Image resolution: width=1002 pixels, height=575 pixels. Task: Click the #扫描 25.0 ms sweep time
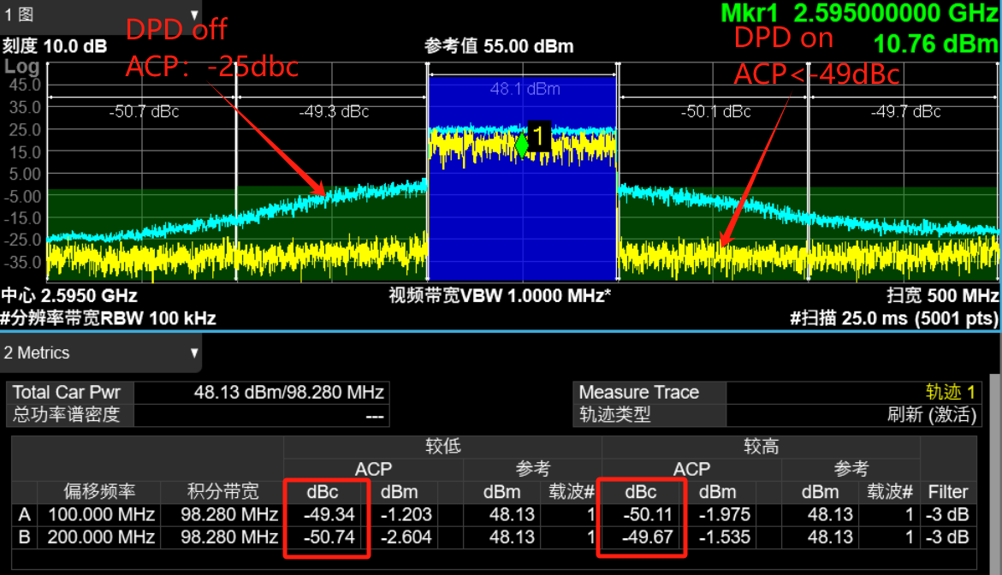[x=894, y=318]
